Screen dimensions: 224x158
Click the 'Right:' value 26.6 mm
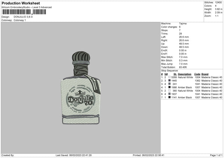(x=184, y=40)
